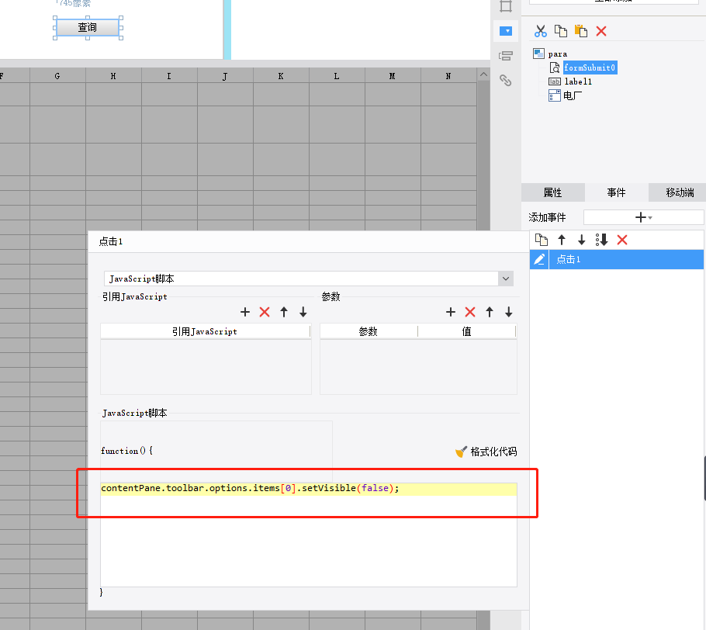The width and height of the screenshot is (706, 630).
Task: Click the sort events icon
Action: [601, 240]
